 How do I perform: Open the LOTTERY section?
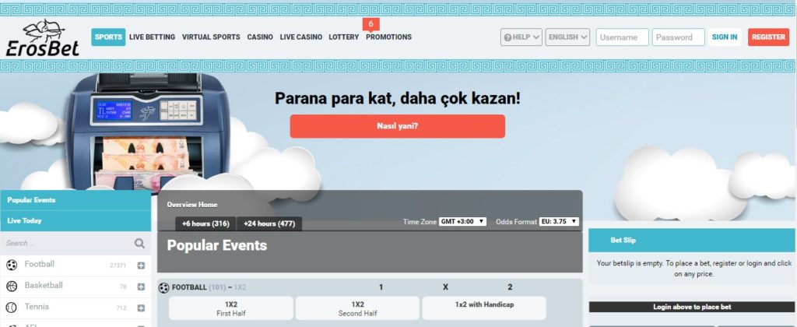click(x=343, y=37)
